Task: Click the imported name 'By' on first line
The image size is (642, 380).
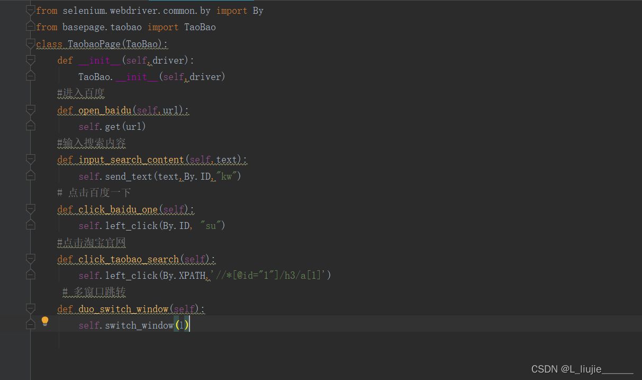Action: 258,11
